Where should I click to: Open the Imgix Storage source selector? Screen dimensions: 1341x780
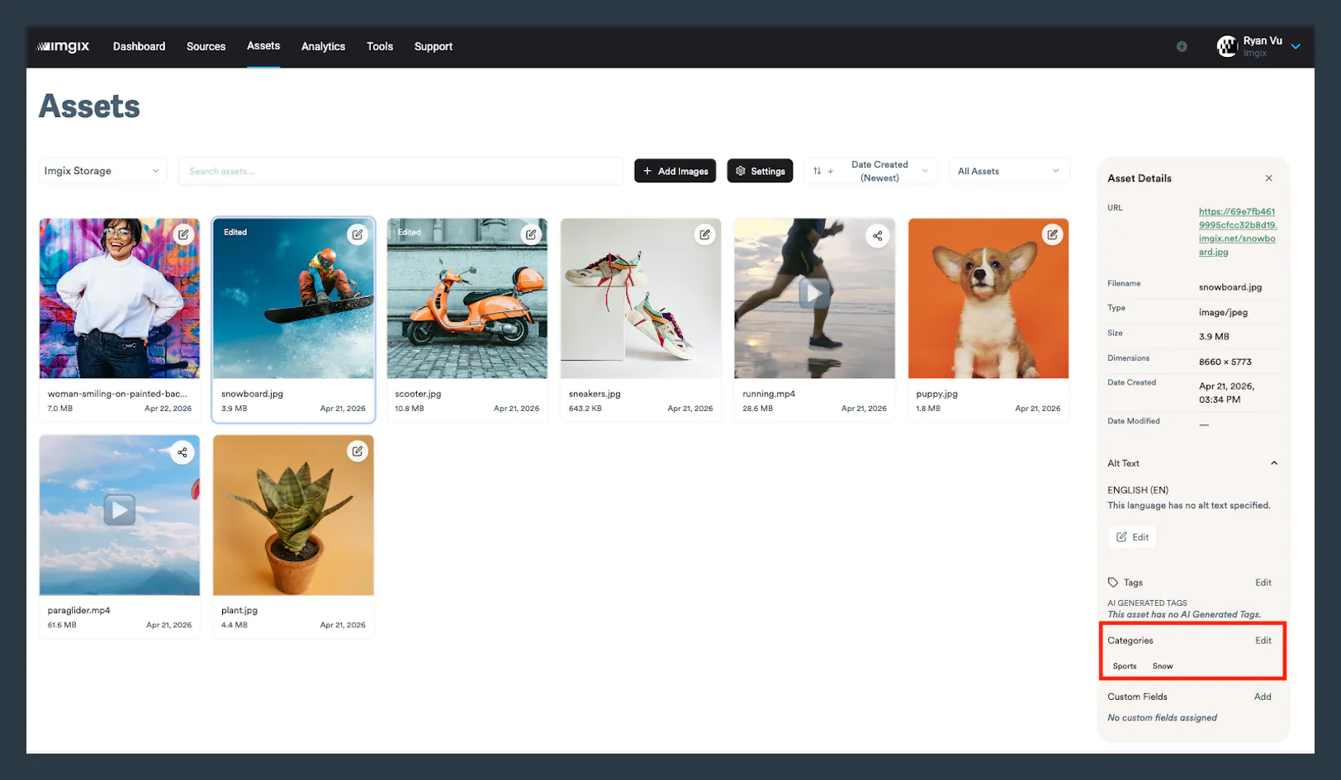click(101, 171)
